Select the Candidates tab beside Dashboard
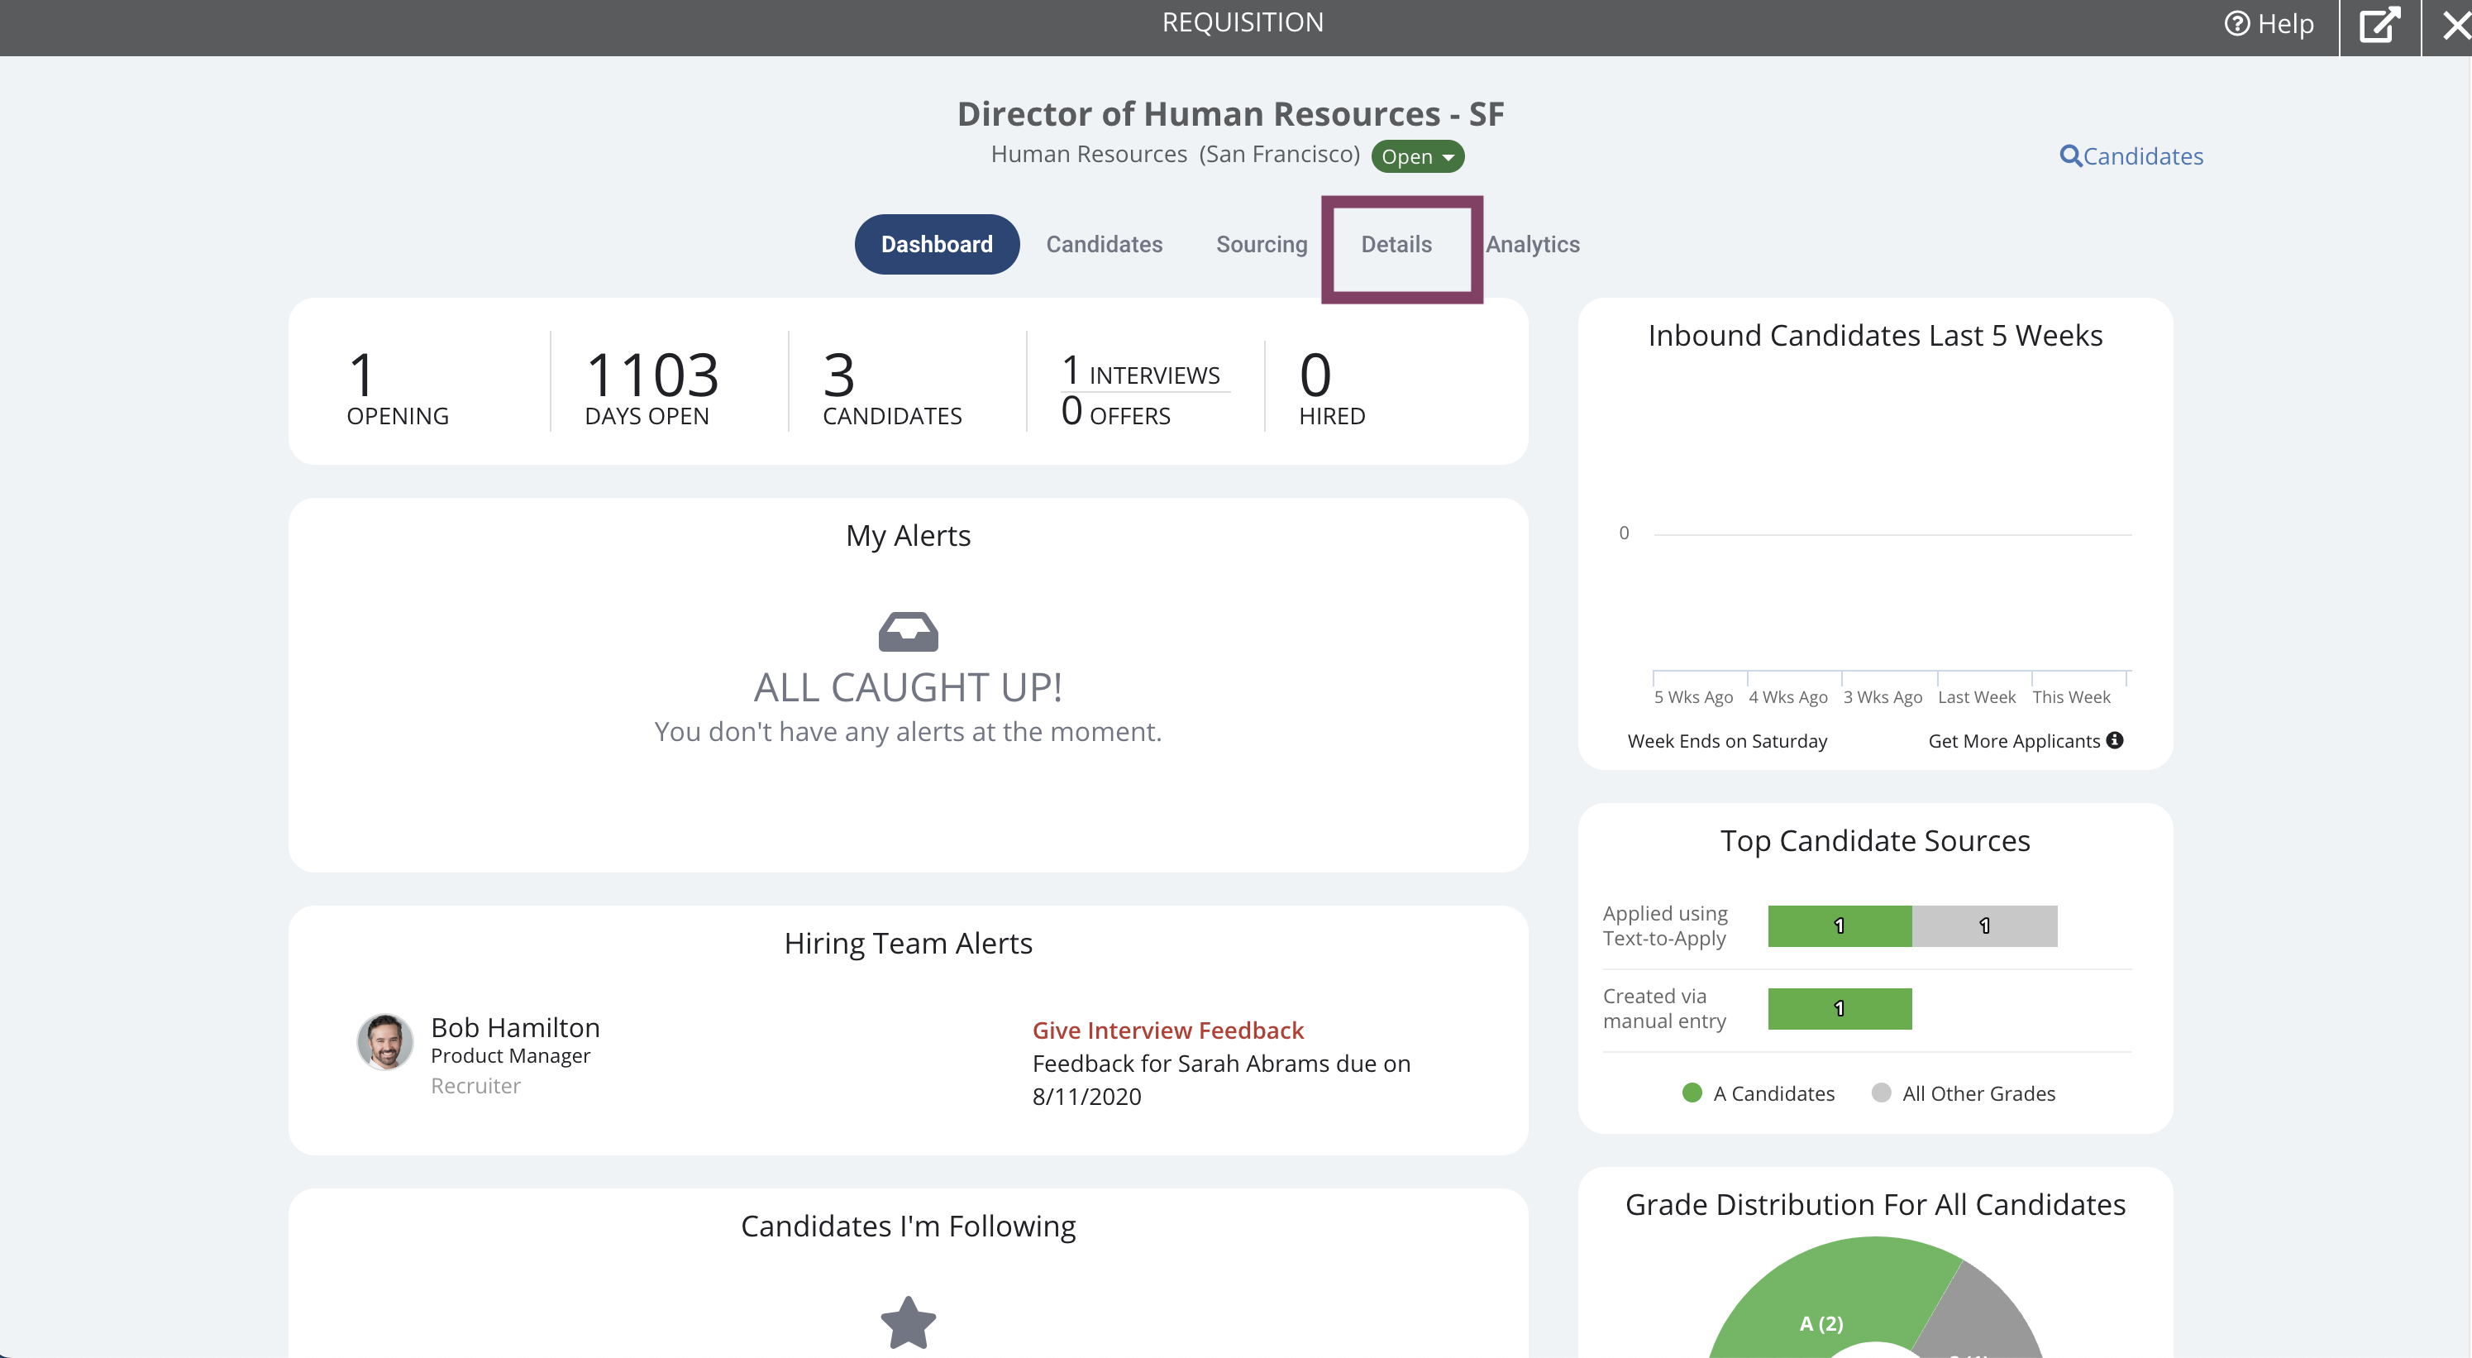This screenshot has height=1358, width=2472. click(1104, 244)
